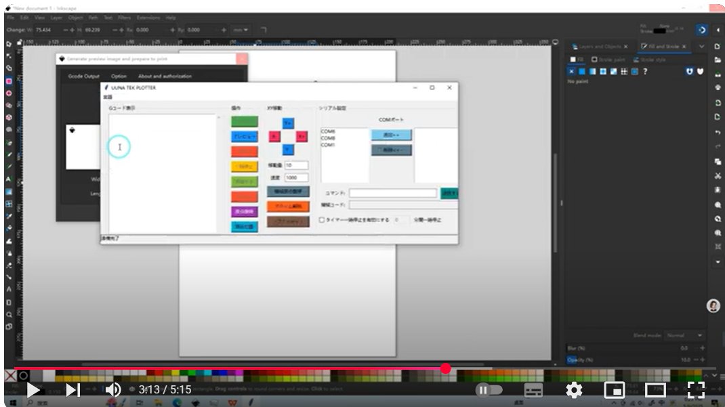725x407 pixels.
Task: Switch to Stroke style tab
Action: coord(649,60)
